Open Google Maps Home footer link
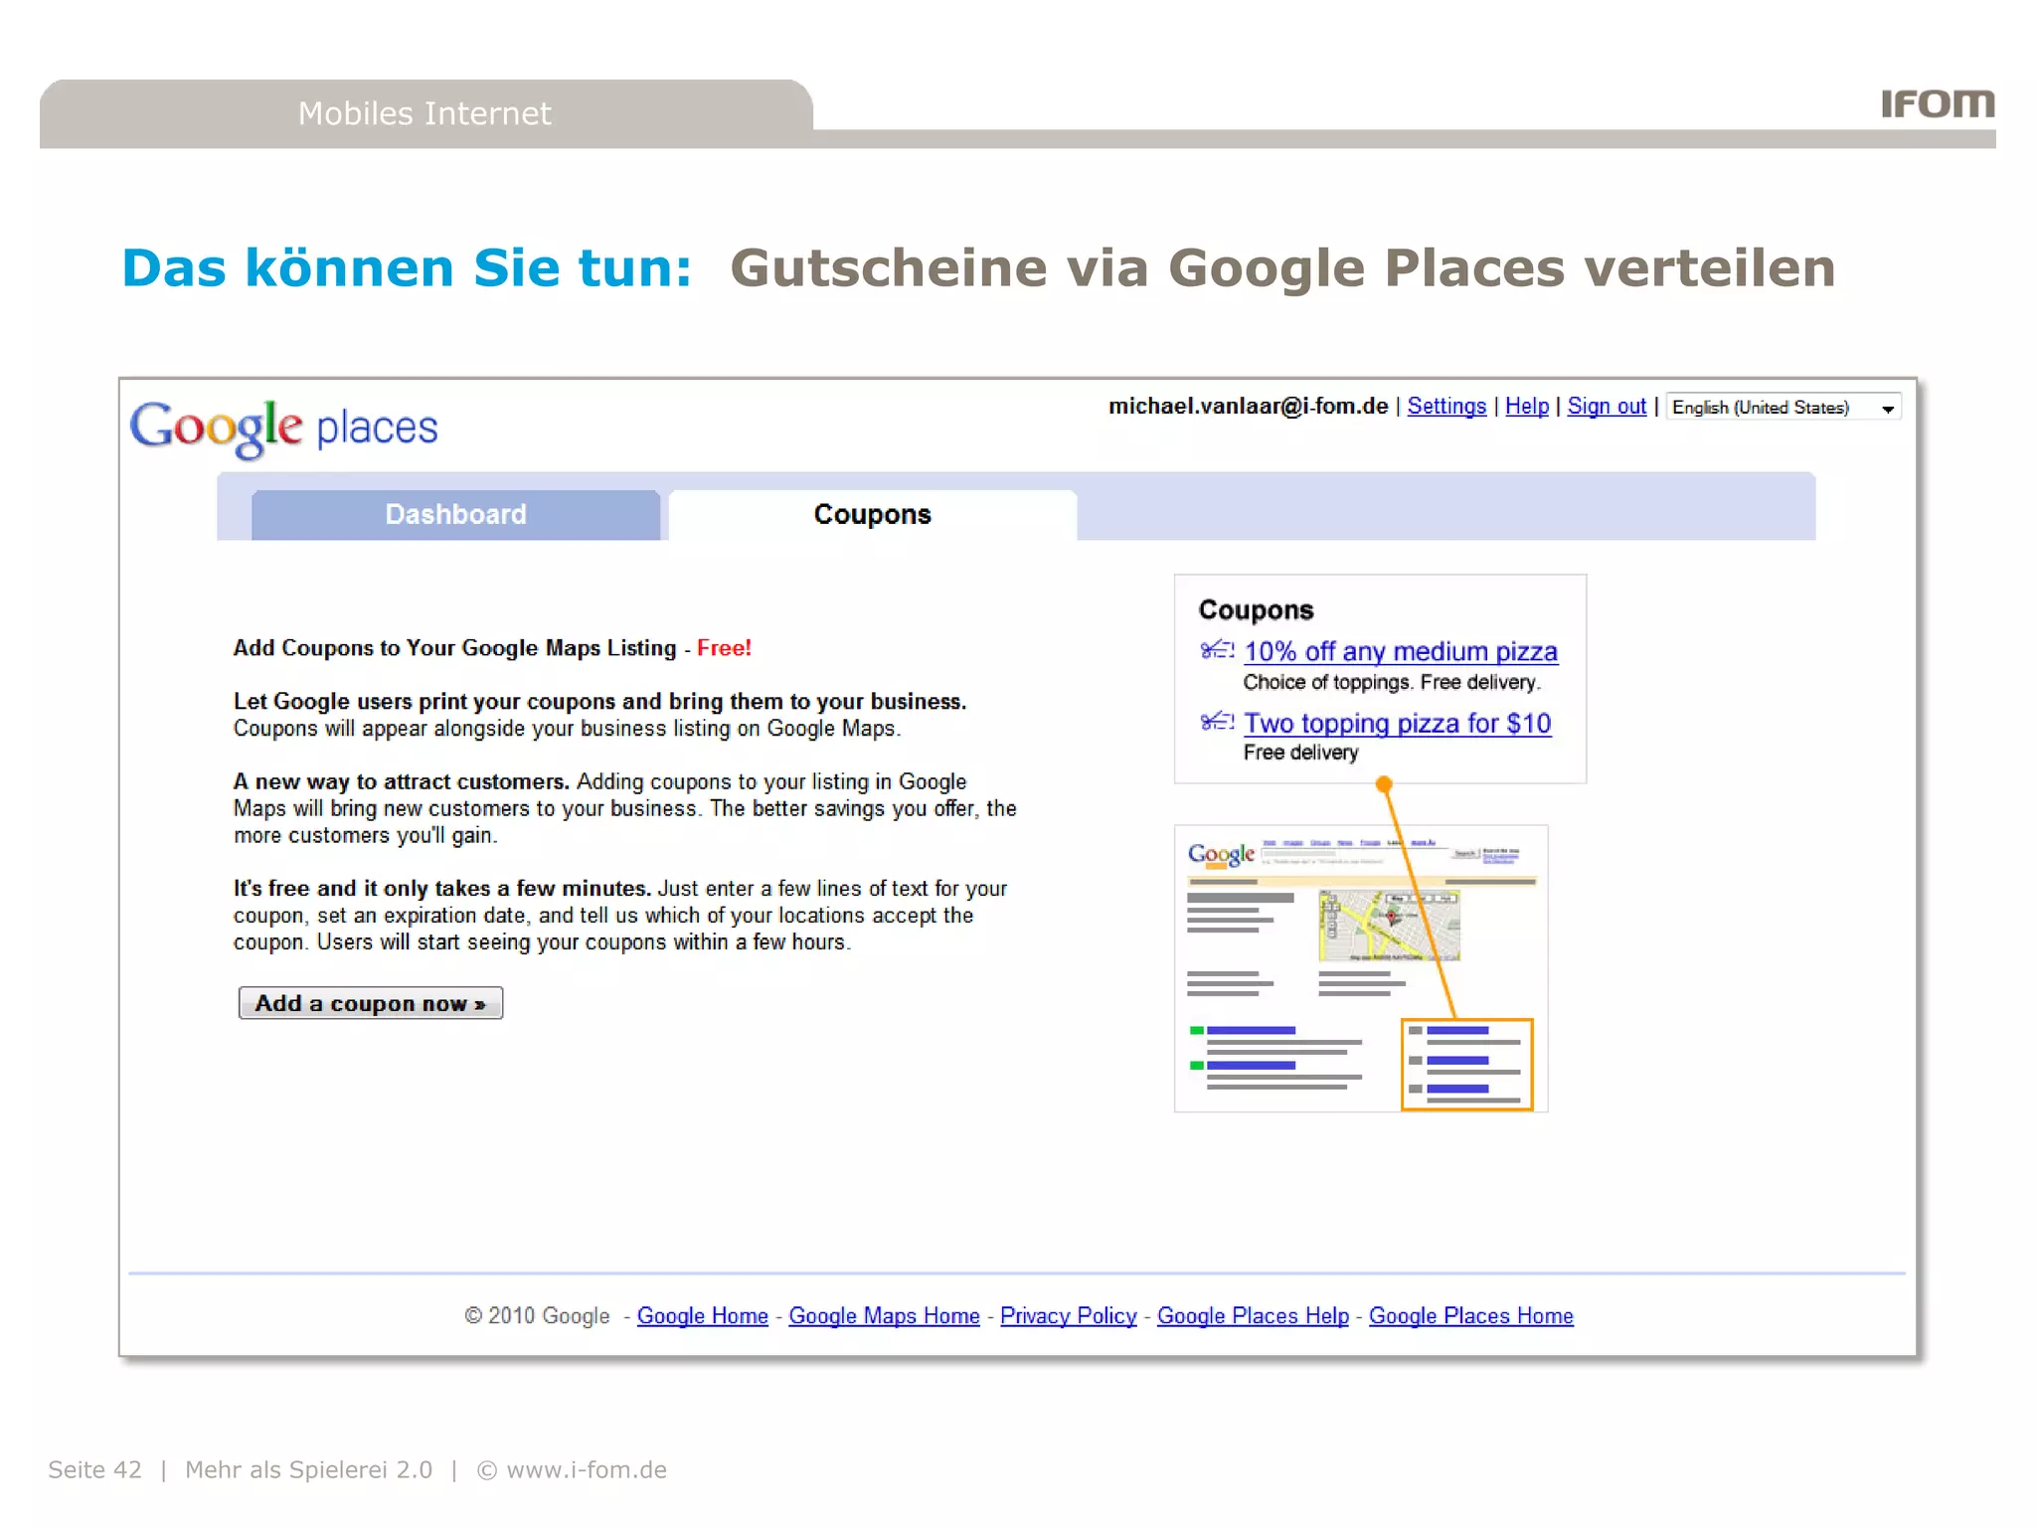Viewport: 2036px width, 1527px height. click(884, 1316)
